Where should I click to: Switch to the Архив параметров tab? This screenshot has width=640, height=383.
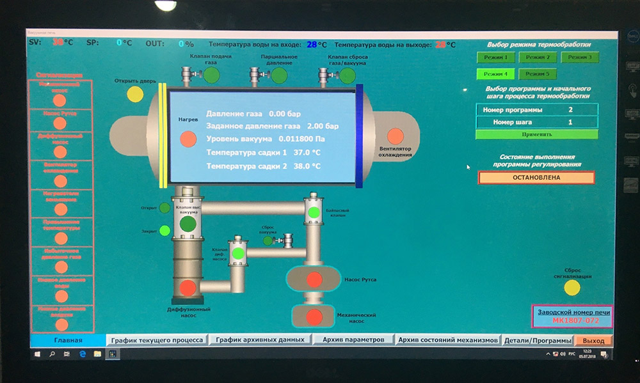pos(353,340)
